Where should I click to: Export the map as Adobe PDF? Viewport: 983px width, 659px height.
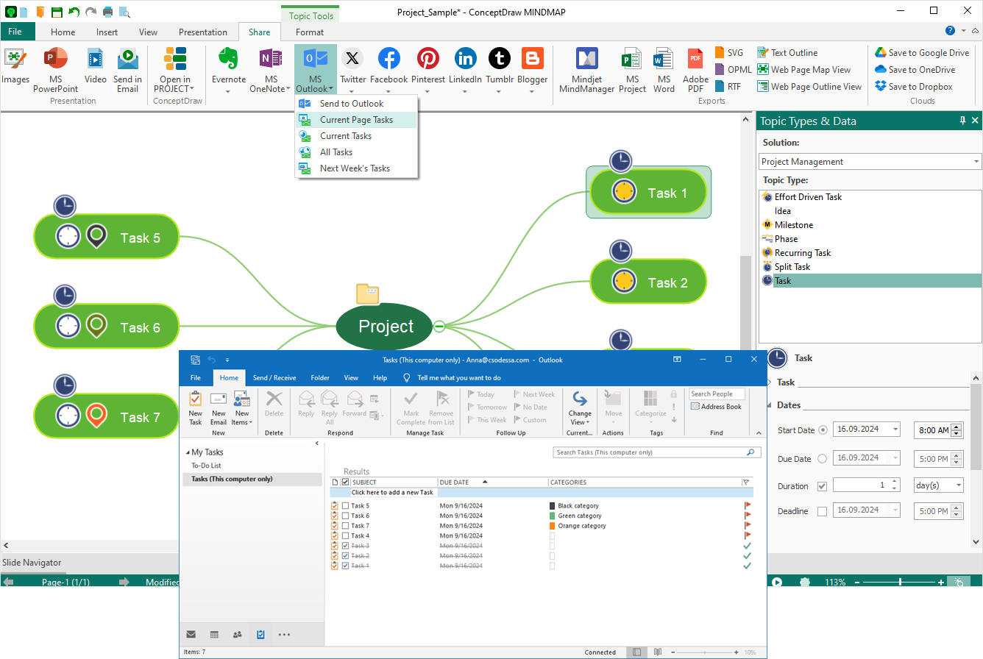(x=695, y=71)
